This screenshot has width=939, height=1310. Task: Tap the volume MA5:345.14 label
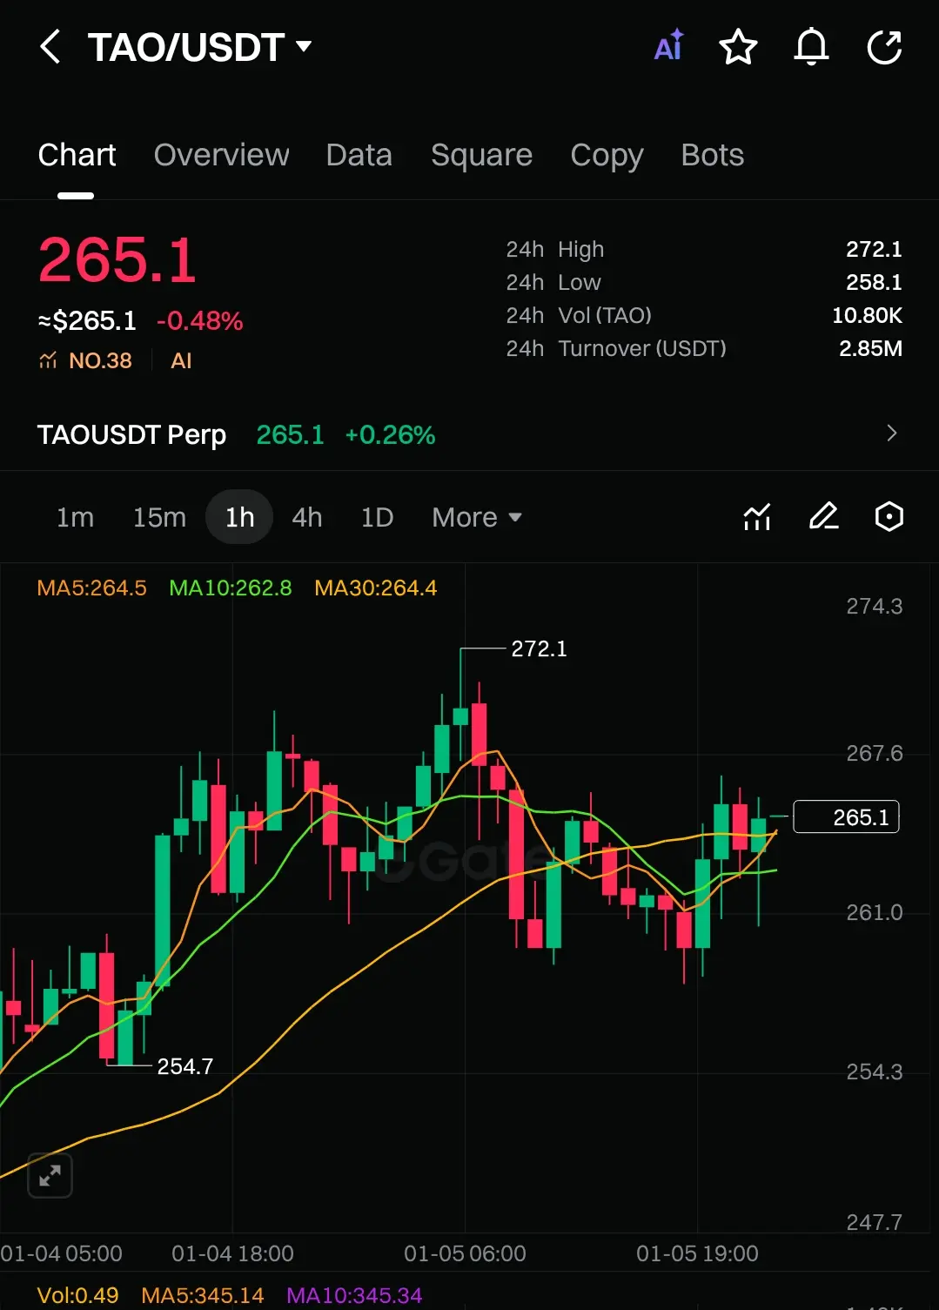point(202,1295)
